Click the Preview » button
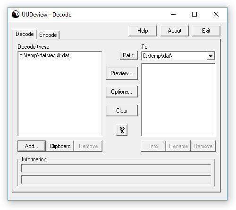Screen dimensions: 236x210 tap(122, 73)
